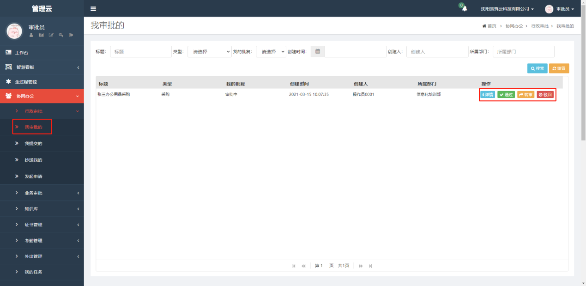
Task: Click the 我的批复 column header
Action: coord(236,84)
